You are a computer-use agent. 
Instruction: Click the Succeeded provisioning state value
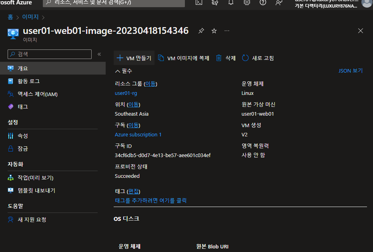tap(127, 176)
